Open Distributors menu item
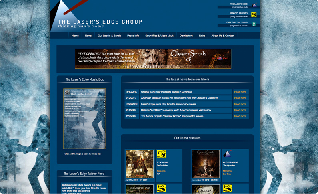The height and width of the screenshot is (194, 318). 186,36
